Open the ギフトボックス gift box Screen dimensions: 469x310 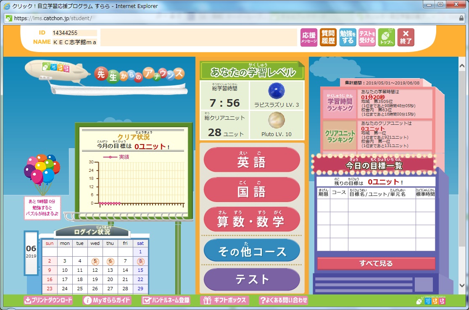pos(225,300)
